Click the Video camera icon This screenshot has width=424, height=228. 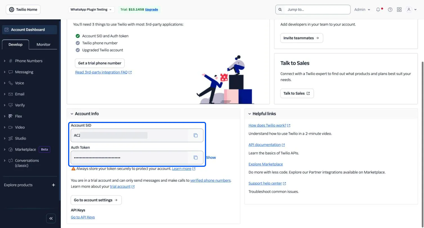point(11,127)
